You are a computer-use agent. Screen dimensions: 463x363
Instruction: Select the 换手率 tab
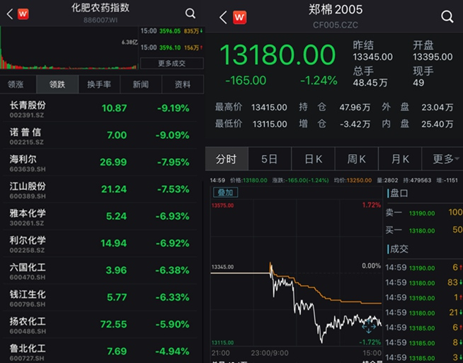pyautogui.click(x=98, y=84)
